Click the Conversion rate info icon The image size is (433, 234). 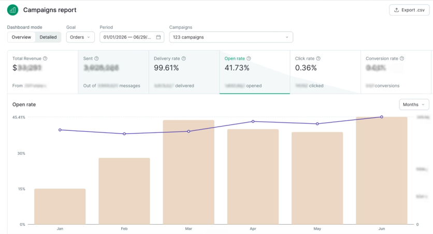pos(402,58)
